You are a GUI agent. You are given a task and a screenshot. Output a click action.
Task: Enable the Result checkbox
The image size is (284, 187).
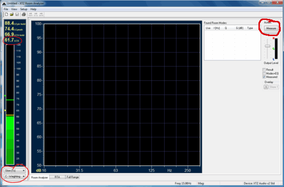264,70
